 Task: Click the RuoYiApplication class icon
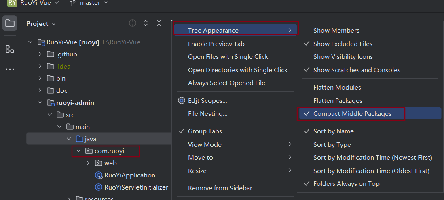pos(98,175)
